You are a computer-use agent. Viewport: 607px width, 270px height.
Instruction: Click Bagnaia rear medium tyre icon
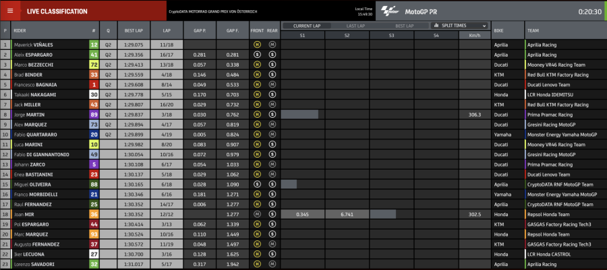click(272, 85)
